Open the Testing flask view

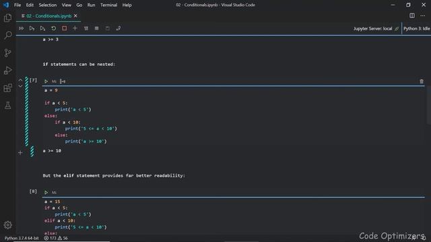[x=7, y=106]
